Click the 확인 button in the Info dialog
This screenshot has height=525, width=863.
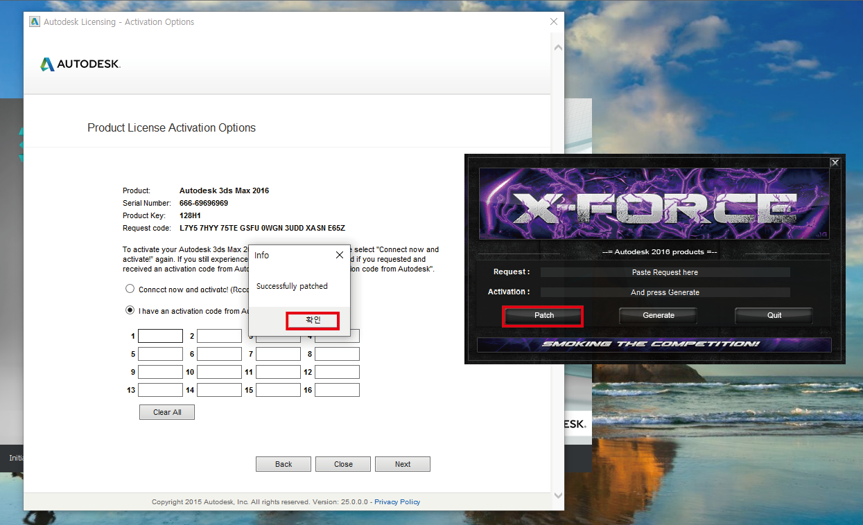tap(313, 321)
